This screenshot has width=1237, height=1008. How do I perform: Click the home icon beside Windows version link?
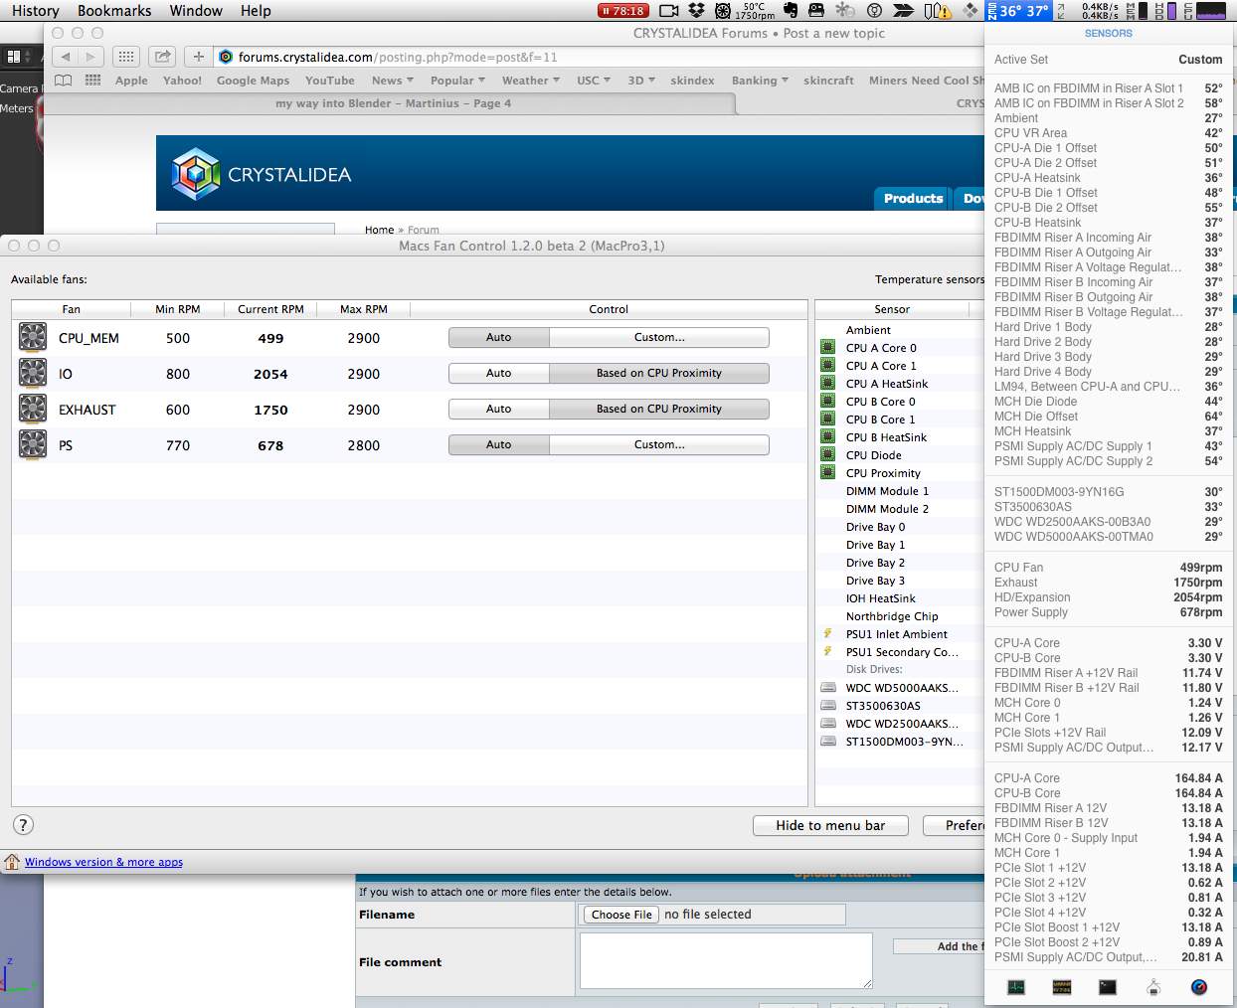point(12,862)
